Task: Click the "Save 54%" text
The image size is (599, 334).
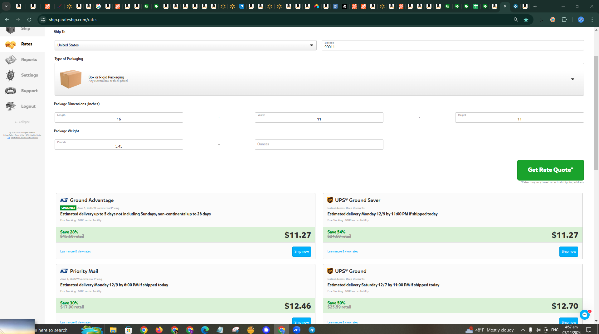Action: tap(336, 232)
